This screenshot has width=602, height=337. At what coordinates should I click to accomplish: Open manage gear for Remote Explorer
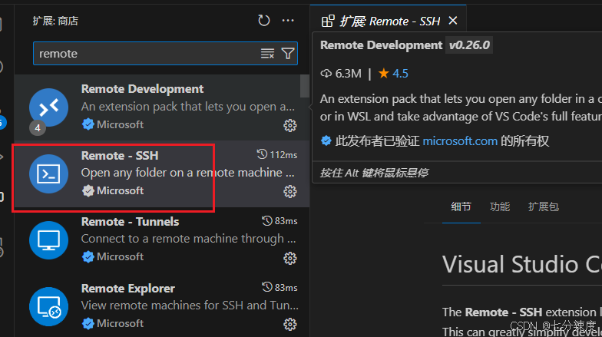point(290,324)
